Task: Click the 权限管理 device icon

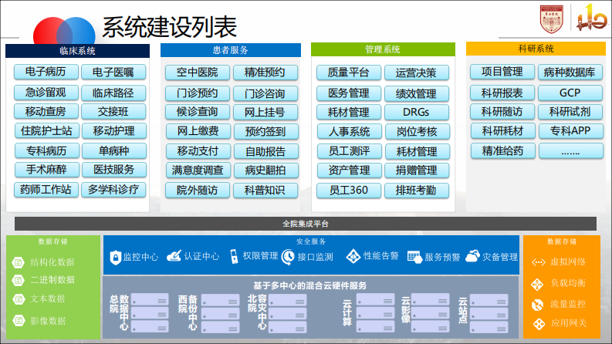Action: point(234,257)
